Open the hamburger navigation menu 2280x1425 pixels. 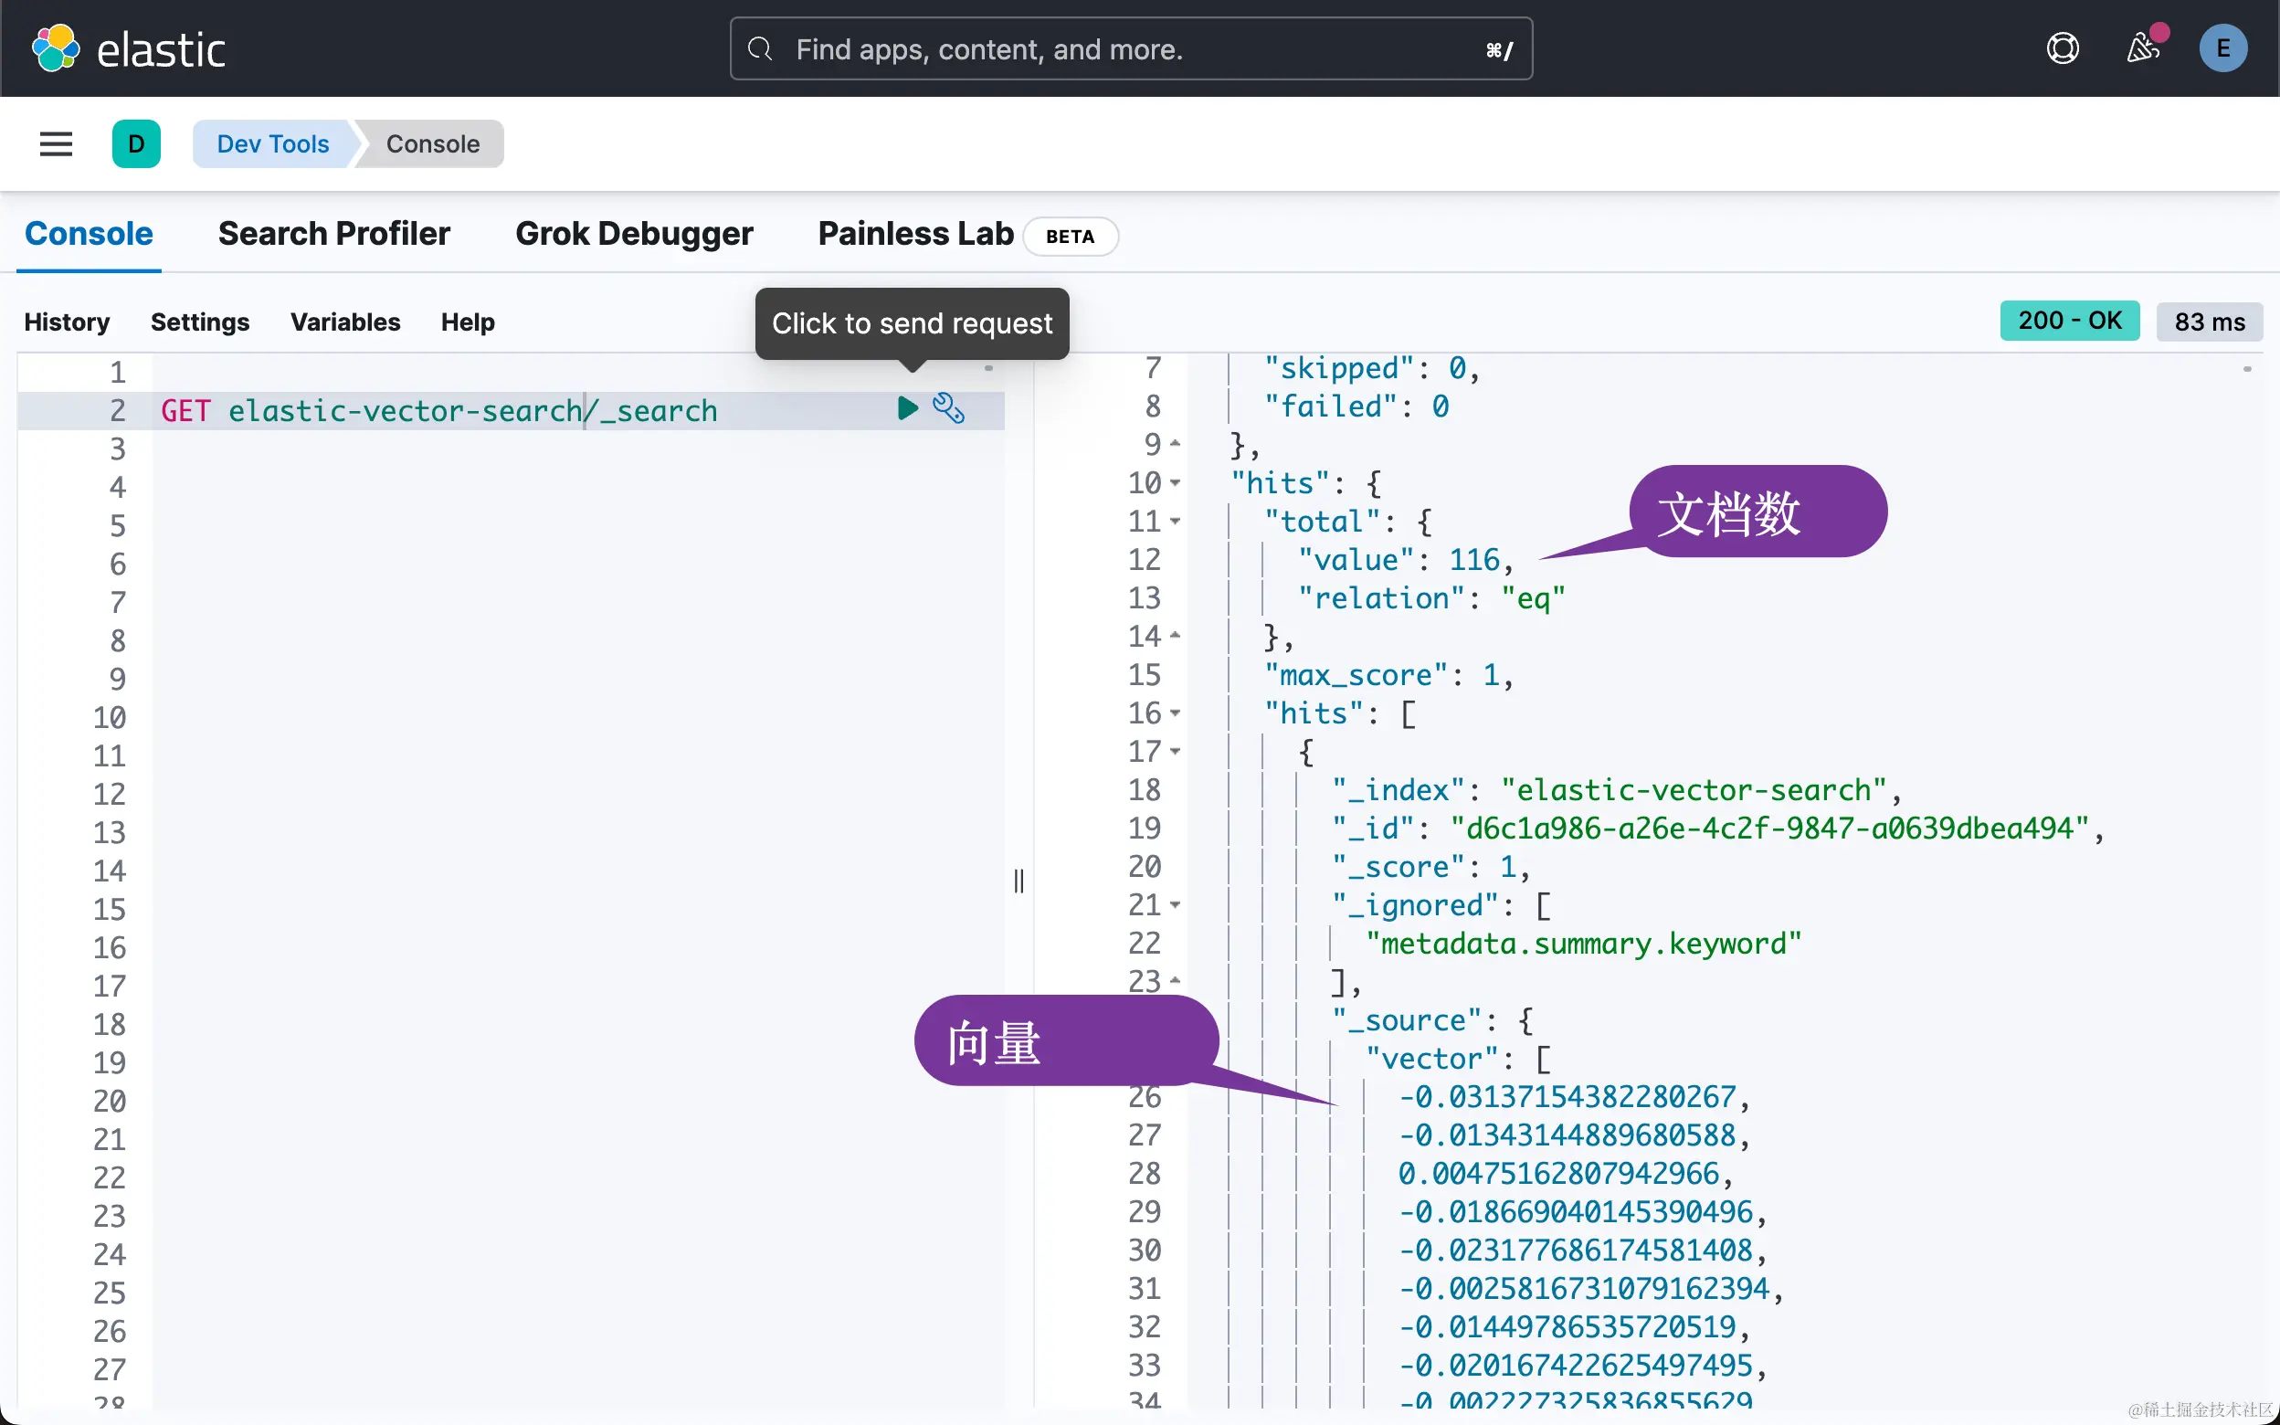[56, 144]
